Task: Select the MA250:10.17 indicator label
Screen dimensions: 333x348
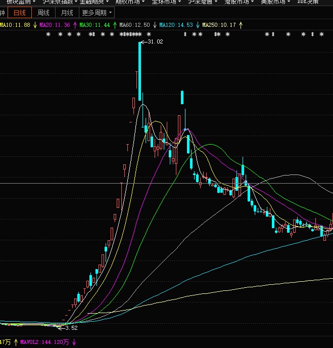Action: click(219, 25)
